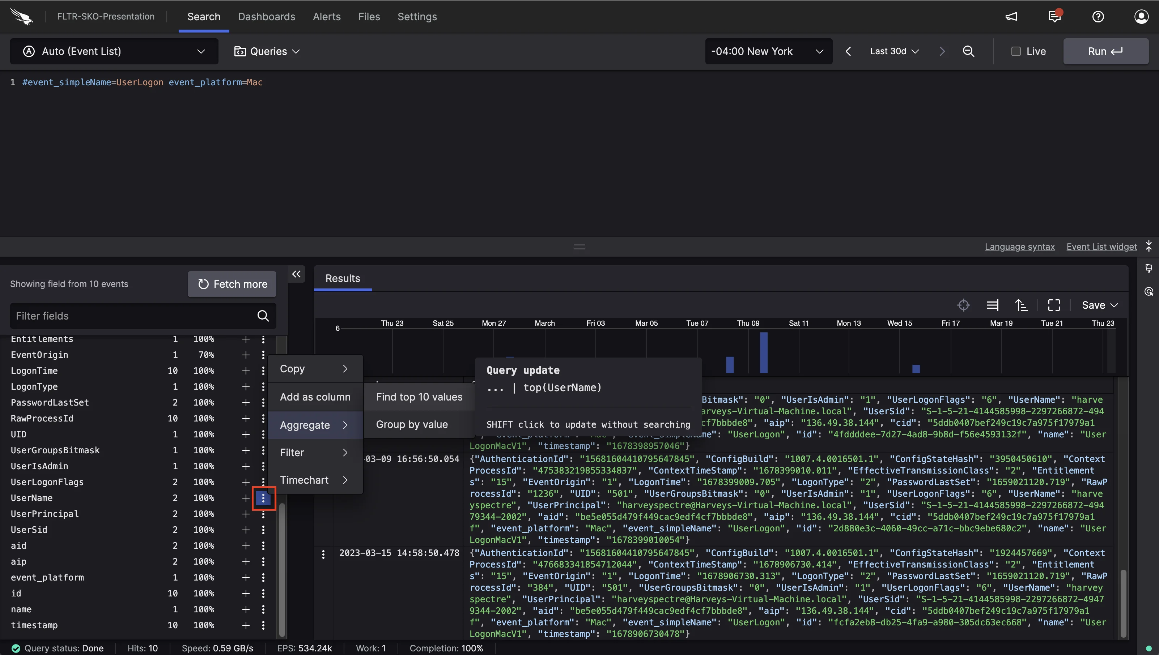Open the Language syntax link
Image resolution: width=1159 pixels, height=655 pixels.
(1019, 247)
